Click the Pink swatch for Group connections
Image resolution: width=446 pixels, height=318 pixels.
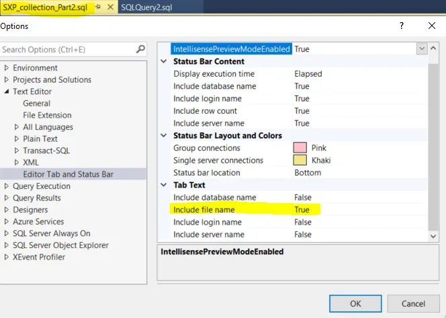300,148
